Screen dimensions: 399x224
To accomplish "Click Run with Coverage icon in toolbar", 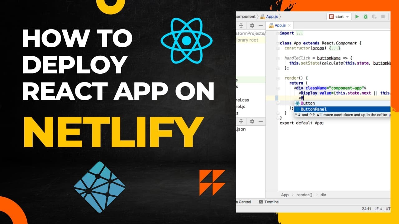I will point(374,17).
